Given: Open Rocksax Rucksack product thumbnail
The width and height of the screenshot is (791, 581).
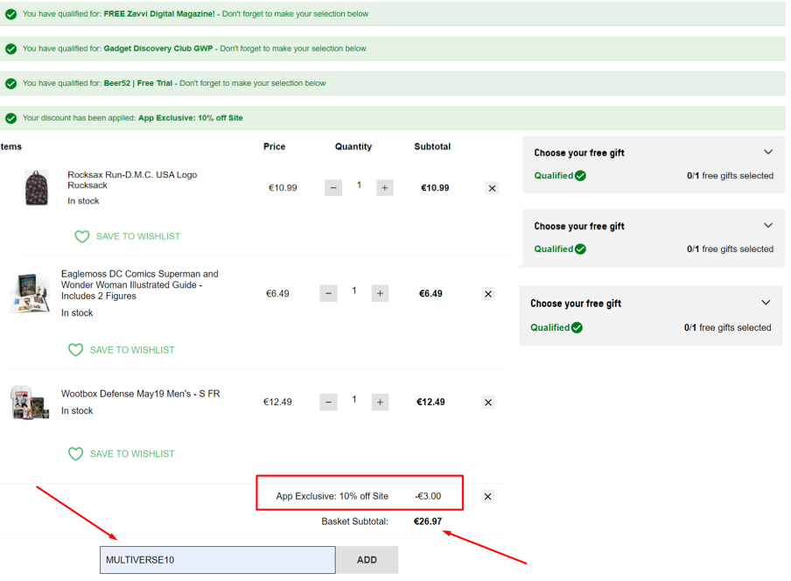Looking at the screenshot, I should [x=37, y=187].
